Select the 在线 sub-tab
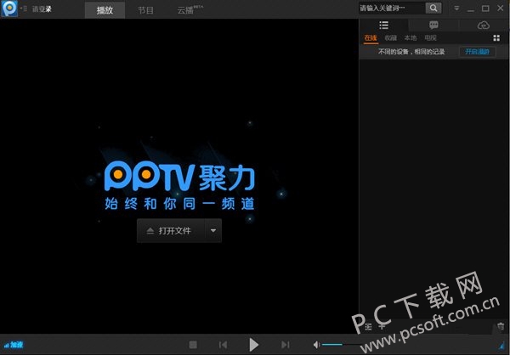This screenshot has width=510, height=355. click(371, 38)
